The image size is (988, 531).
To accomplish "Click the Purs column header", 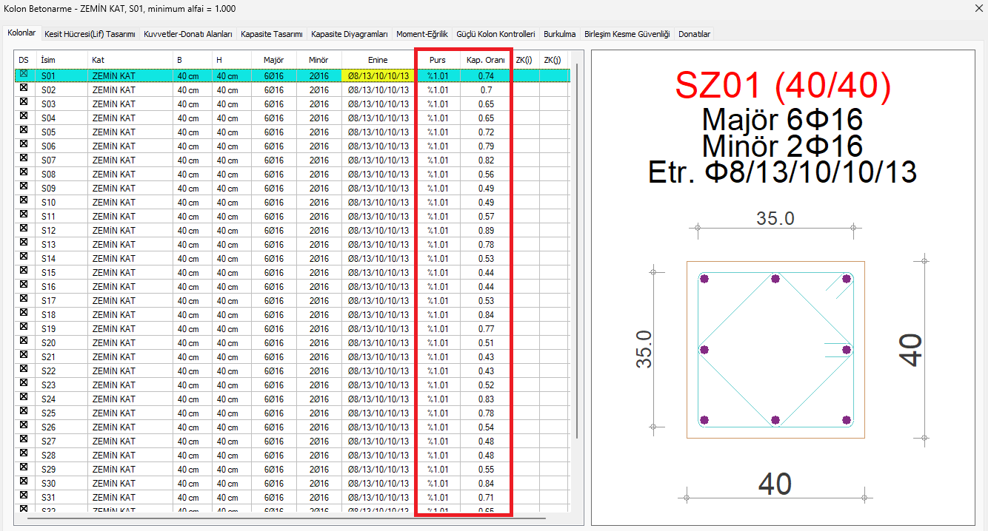I will 438,59.
